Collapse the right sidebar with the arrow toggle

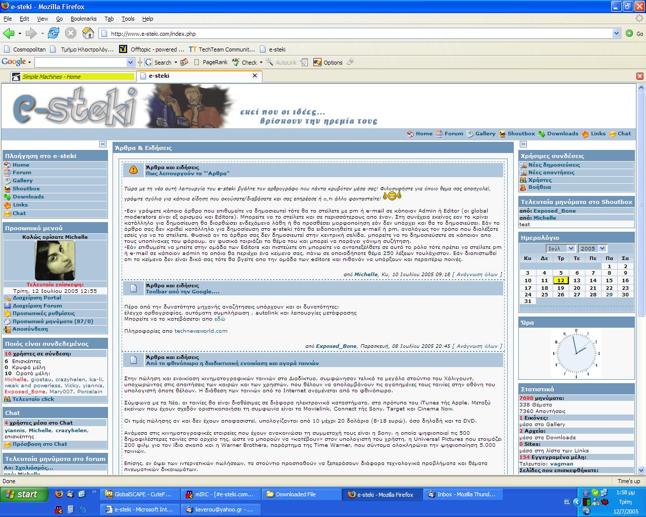523,144
